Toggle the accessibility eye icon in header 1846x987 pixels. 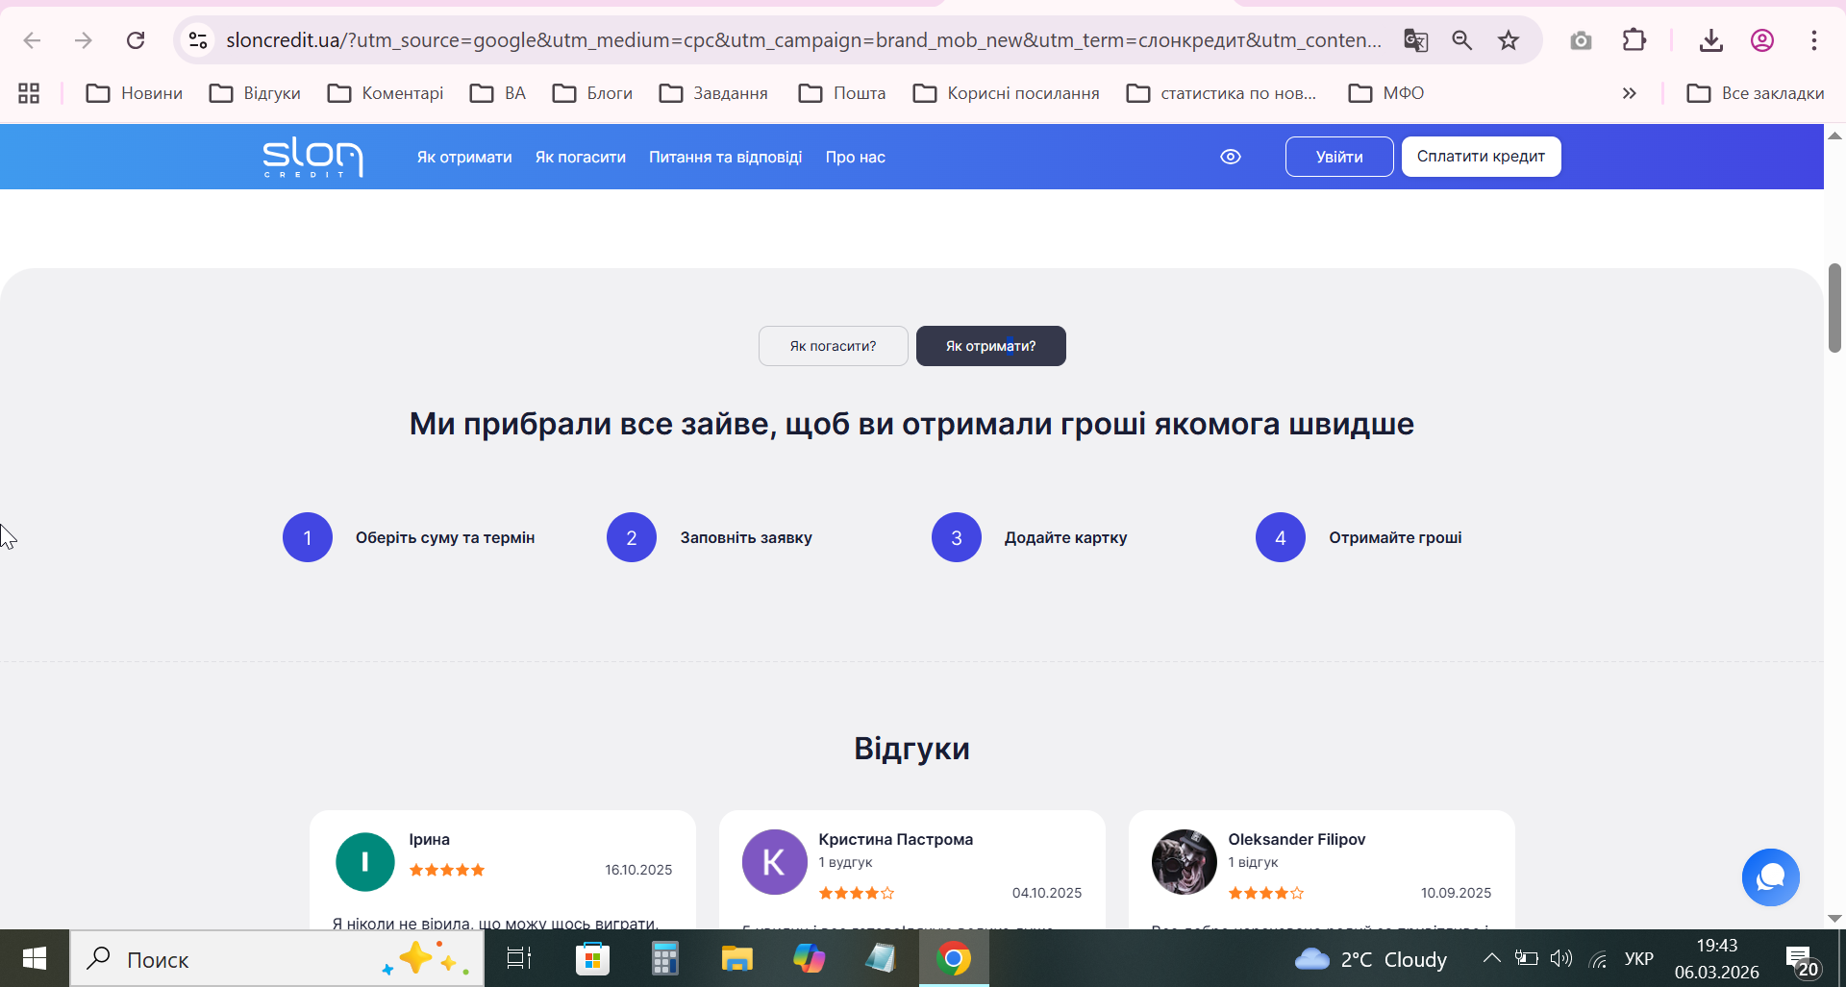tap(1231, 157)
